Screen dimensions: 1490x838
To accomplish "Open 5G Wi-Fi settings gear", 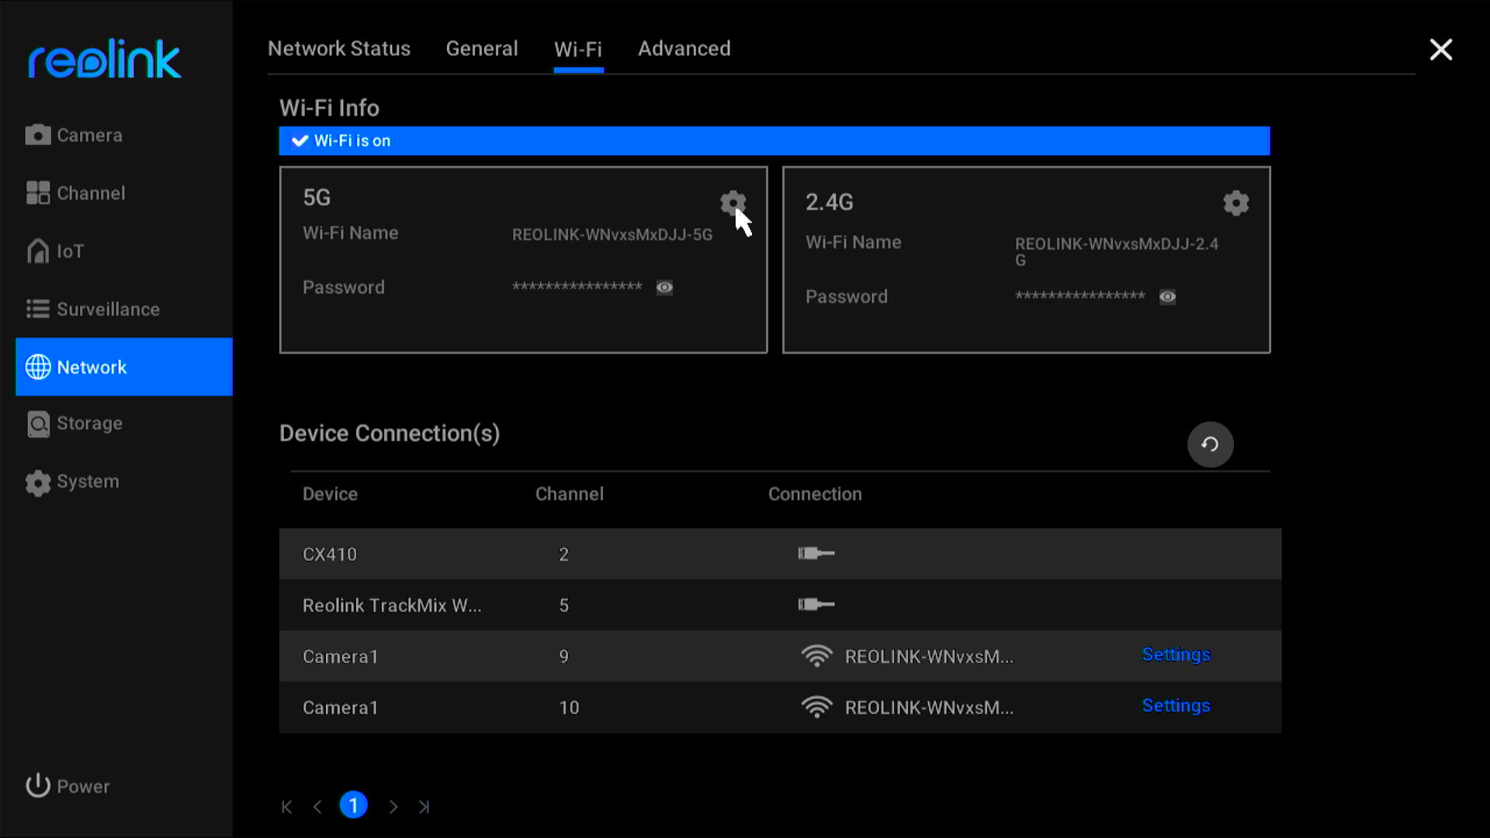I will click(733, 203).
